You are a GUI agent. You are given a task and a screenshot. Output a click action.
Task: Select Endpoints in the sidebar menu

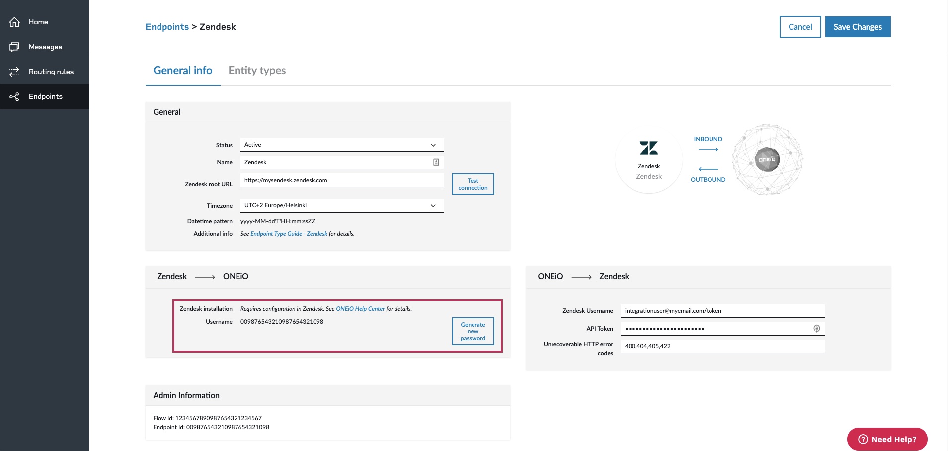click(x=45, y=96)
